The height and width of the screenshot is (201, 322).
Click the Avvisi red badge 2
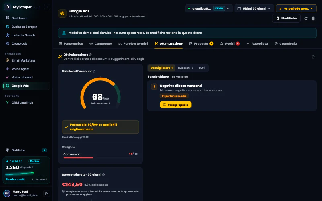coord(238,43)
